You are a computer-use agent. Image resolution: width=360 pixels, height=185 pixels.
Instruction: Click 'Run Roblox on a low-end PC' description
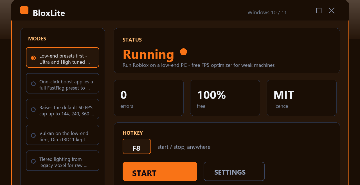pyautogui.click(x=199, y=65)
